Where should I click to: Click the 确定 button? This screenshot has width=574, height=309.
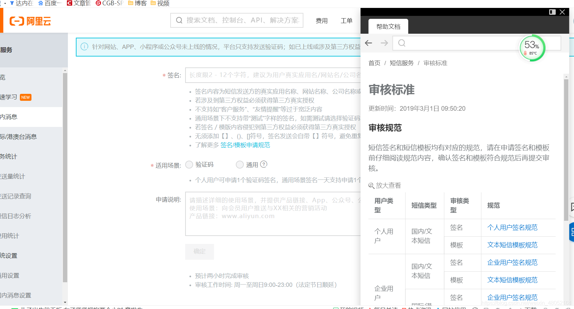(199, 251)
